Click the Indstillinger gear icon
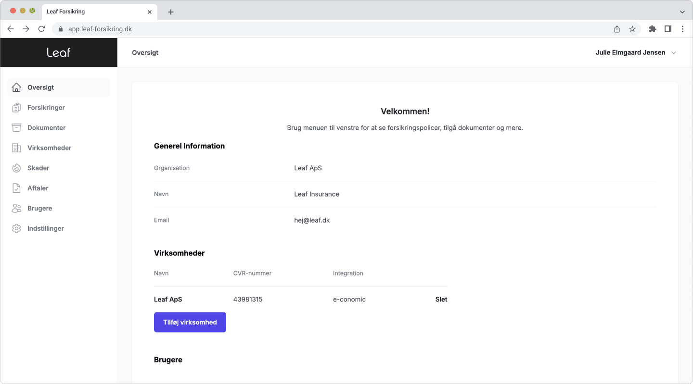Image resolution: width=693 pixels, height=384 pixels. click(x=16, y=229)
